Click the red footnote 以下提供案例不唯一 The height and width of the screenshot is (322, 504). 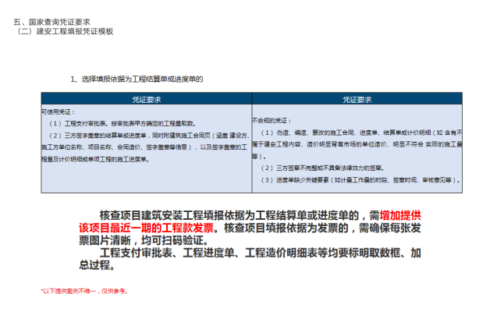(x=84, y=291)
